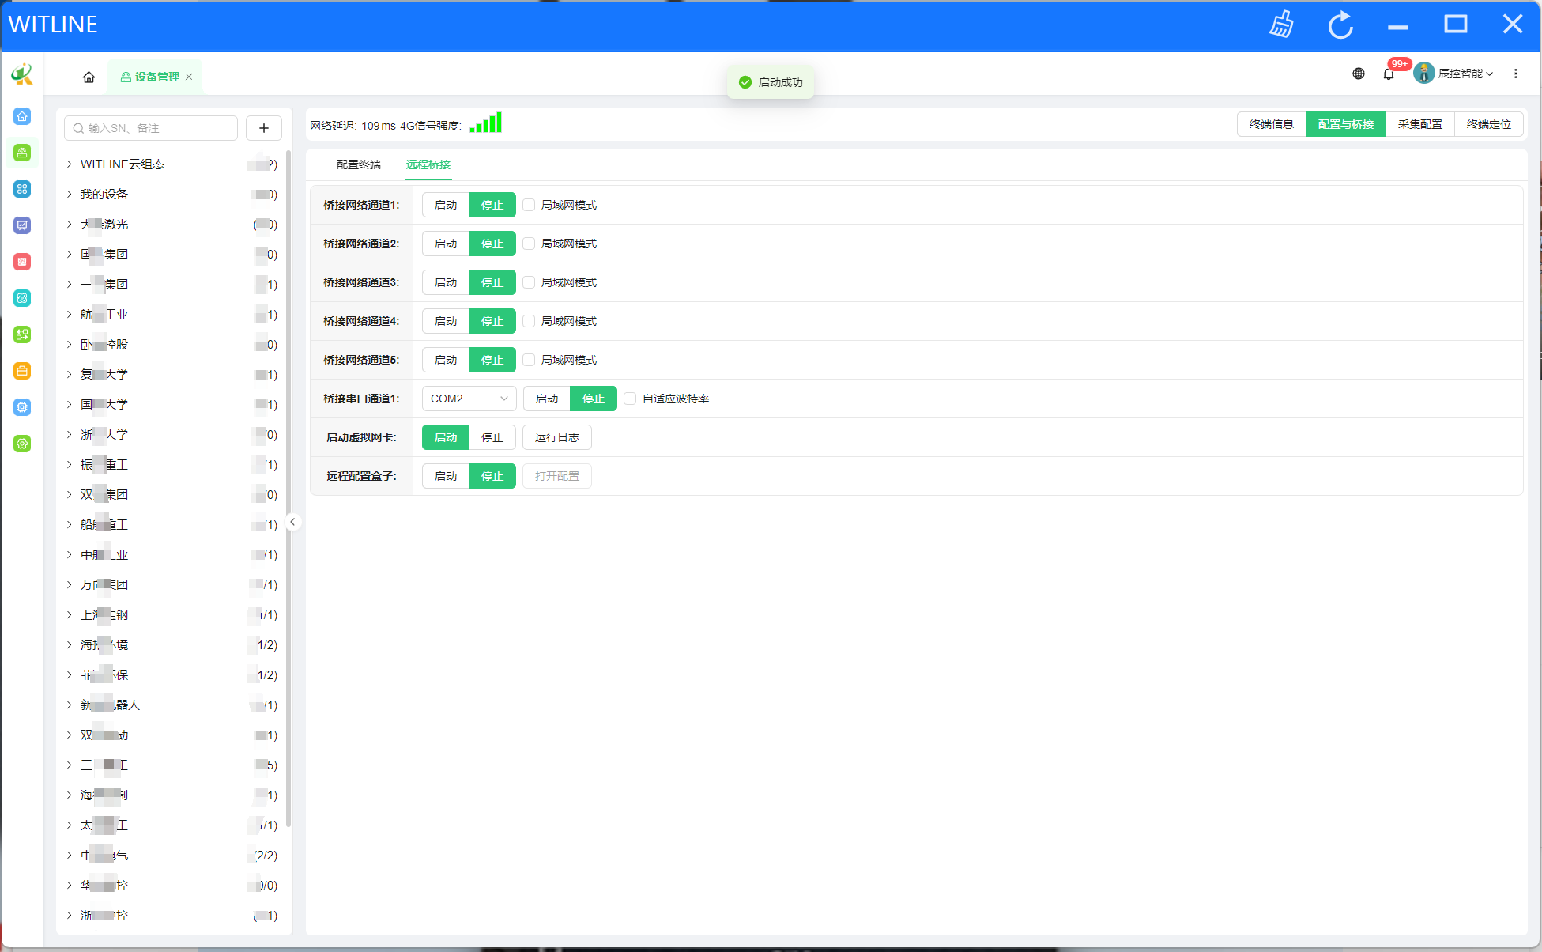Switch to the 配置终端 tab

click(358, 164)
